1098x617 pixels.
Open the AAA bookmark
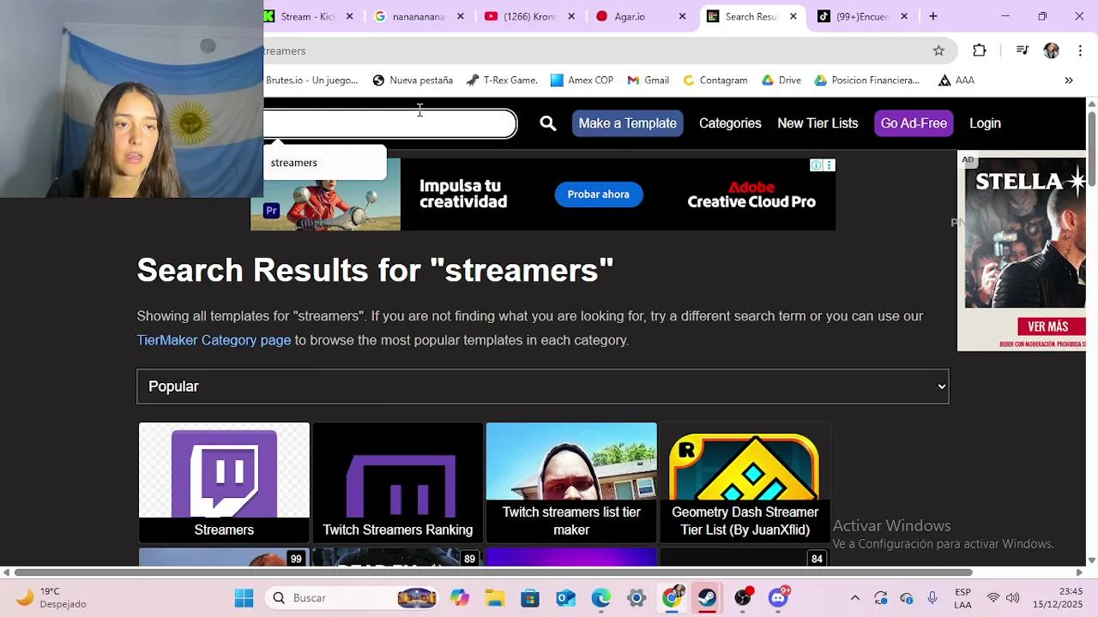[x=956, y=81]
